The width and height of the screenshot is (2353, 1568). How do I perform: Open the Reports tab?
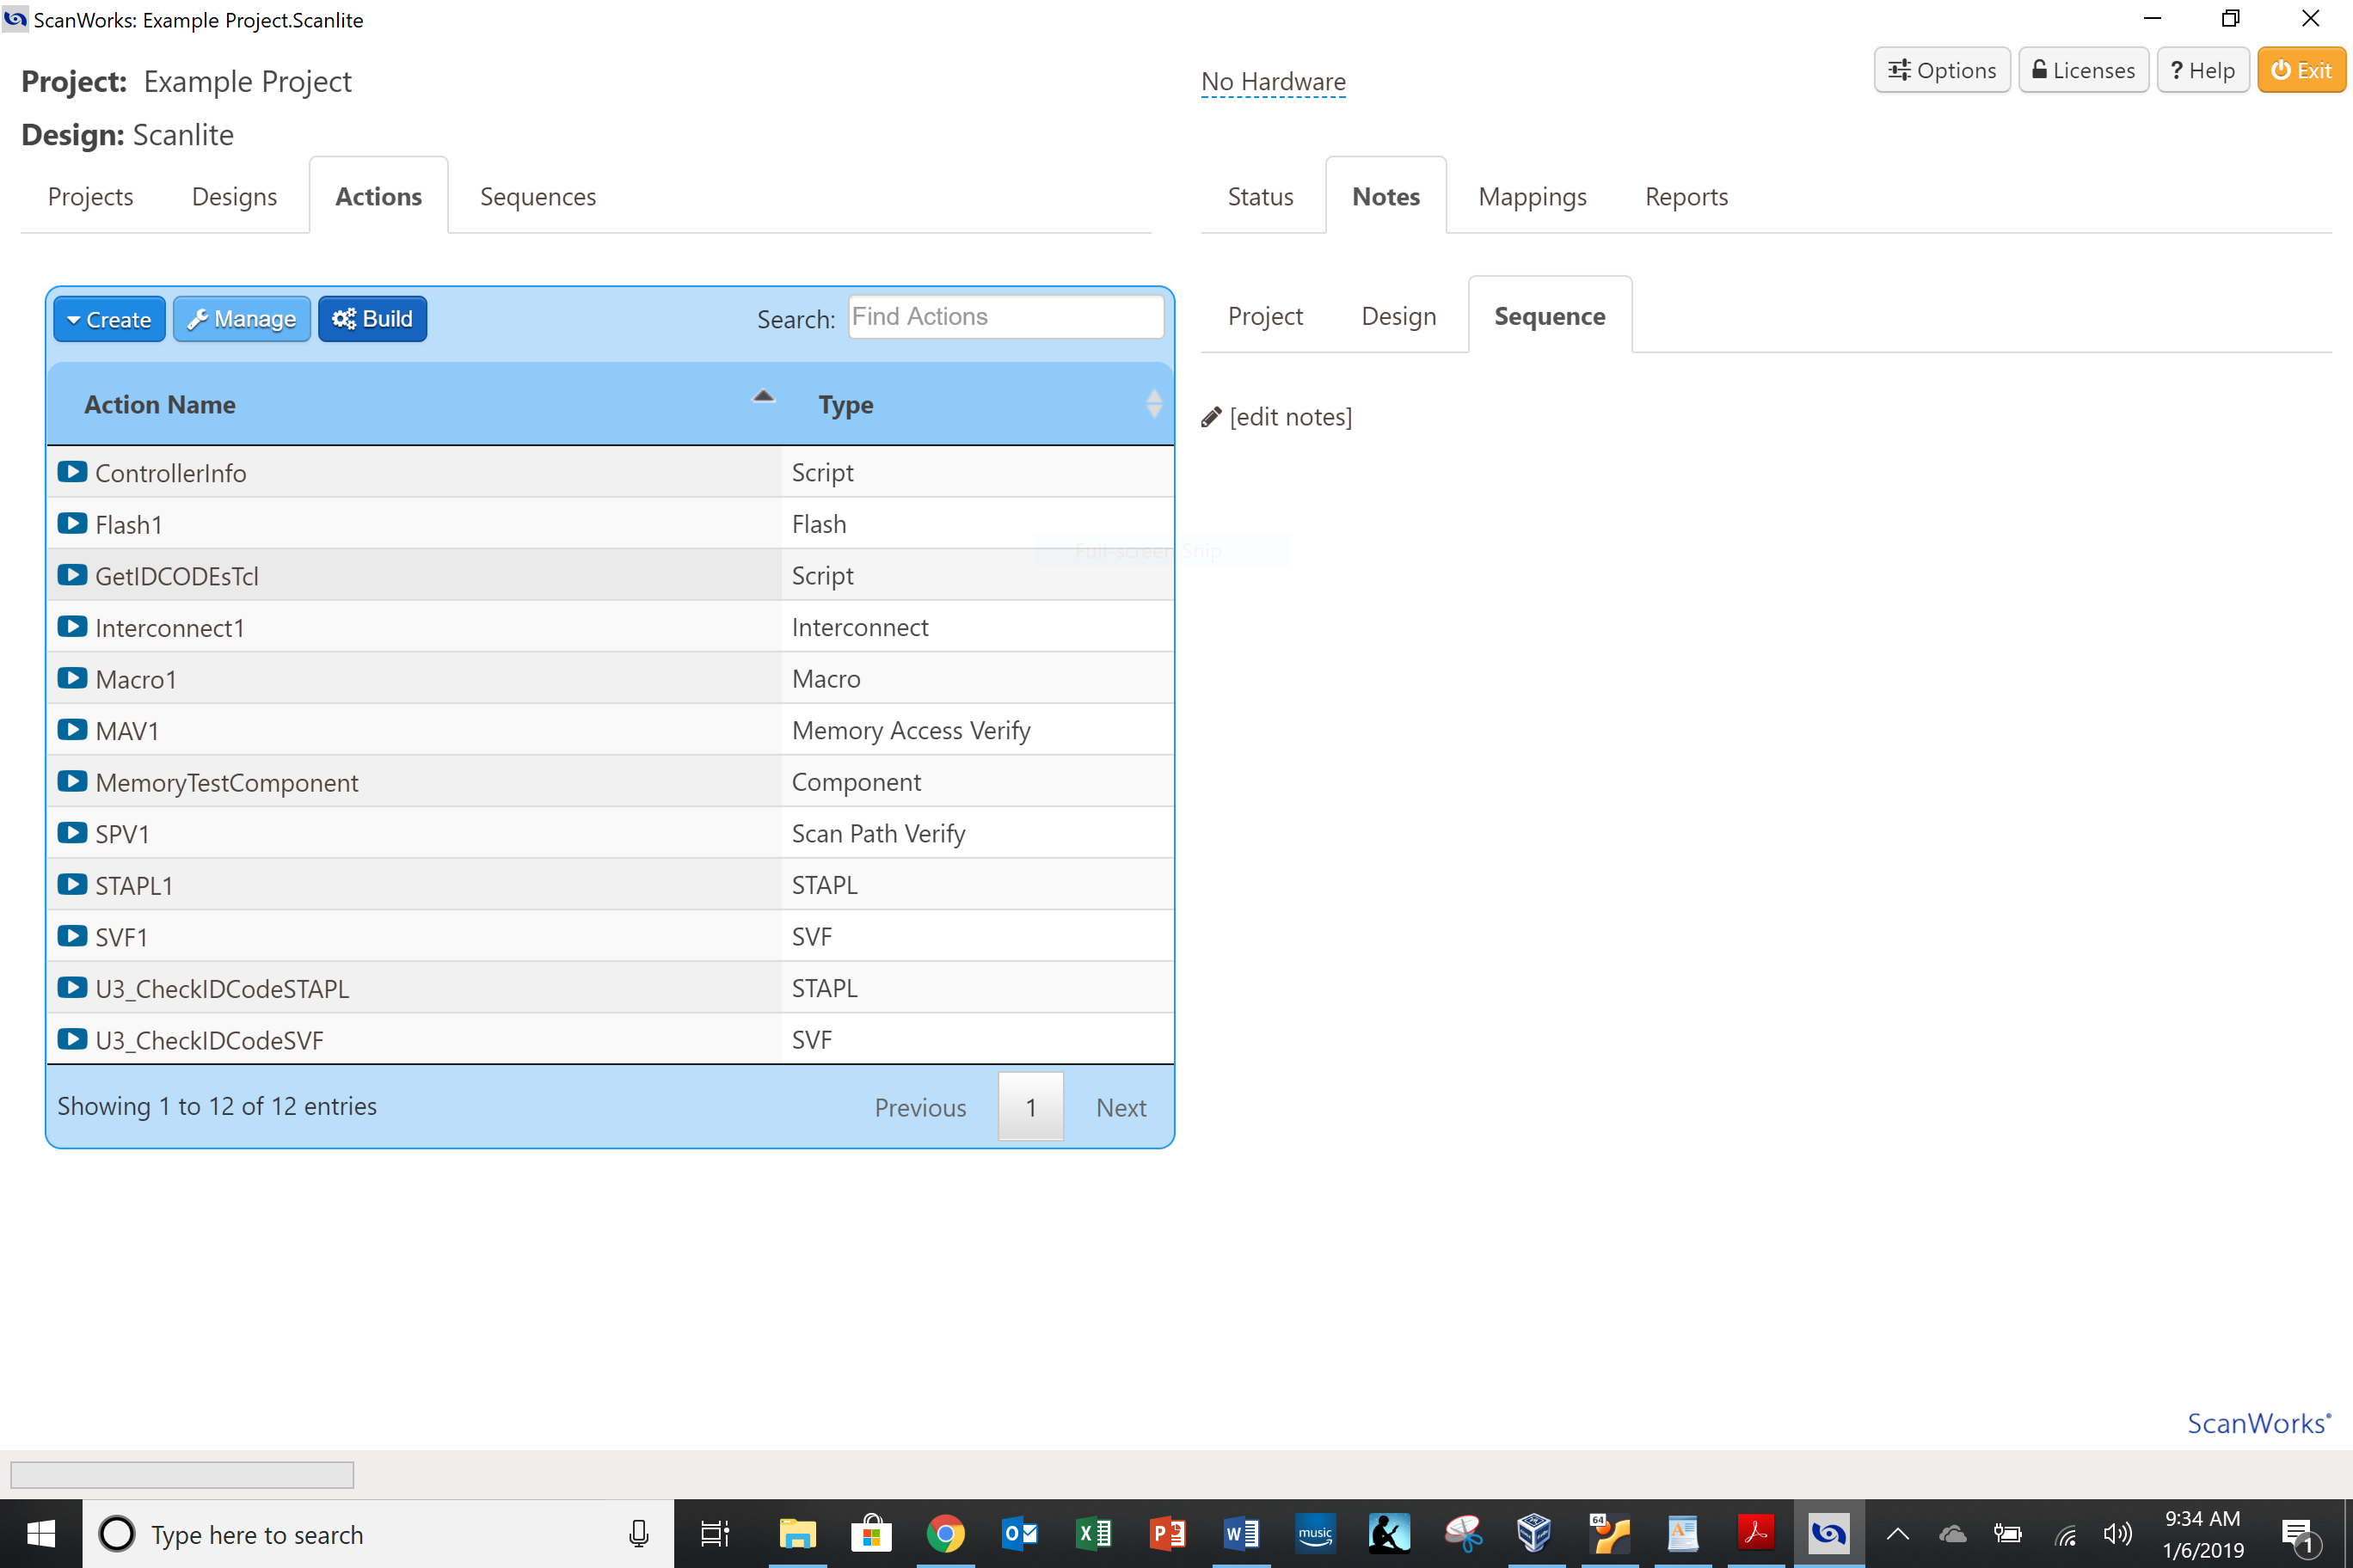pyautogui.click(x=1686, y=196)
